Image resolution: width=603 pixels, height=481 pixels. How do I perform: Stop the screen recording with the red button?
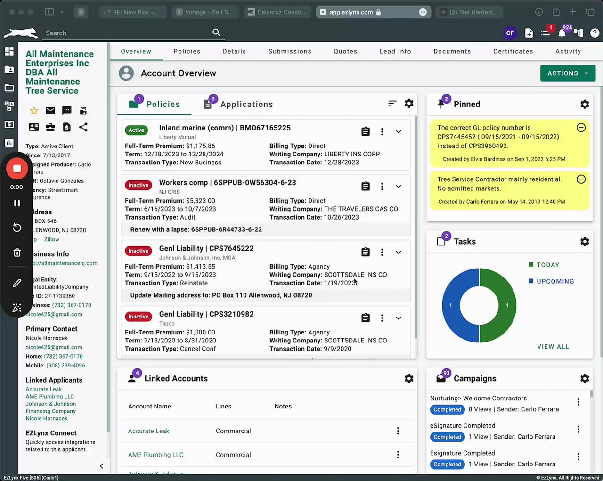point(17,169)
